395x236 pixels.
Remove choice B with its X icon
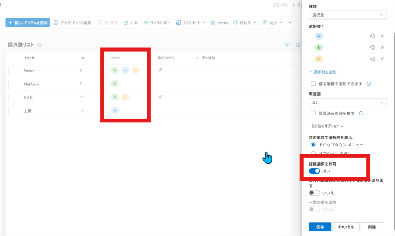pyautogui.click(x=382, y=48)
